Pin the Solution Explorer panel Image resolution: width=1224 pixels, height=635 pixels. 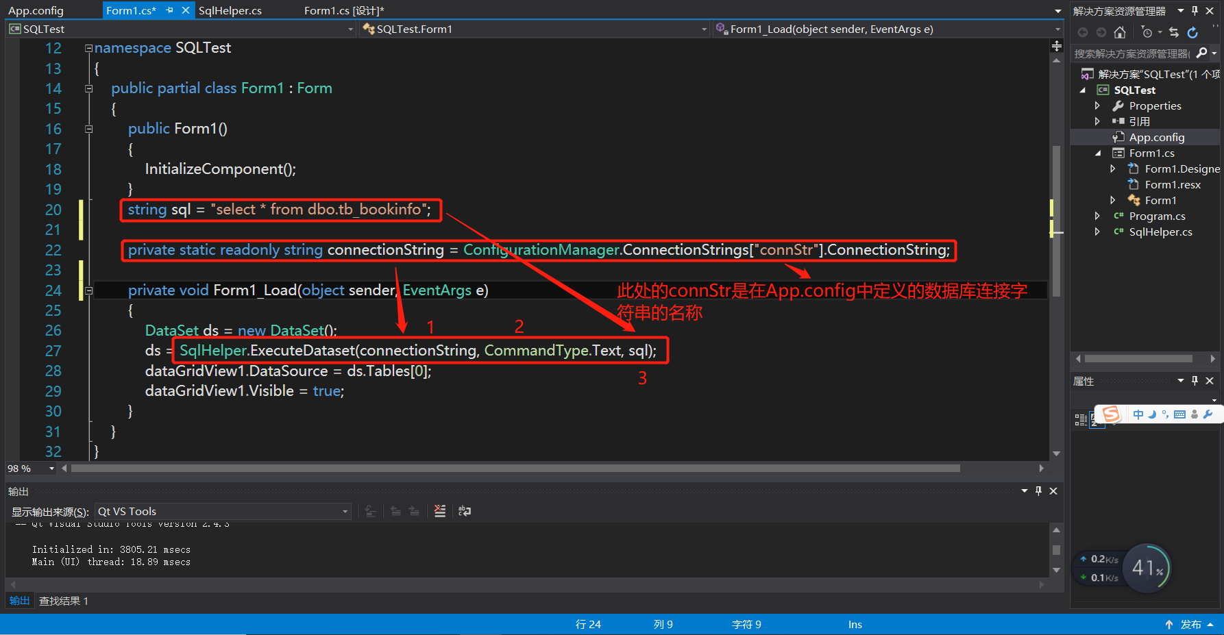pos(1195,11)
